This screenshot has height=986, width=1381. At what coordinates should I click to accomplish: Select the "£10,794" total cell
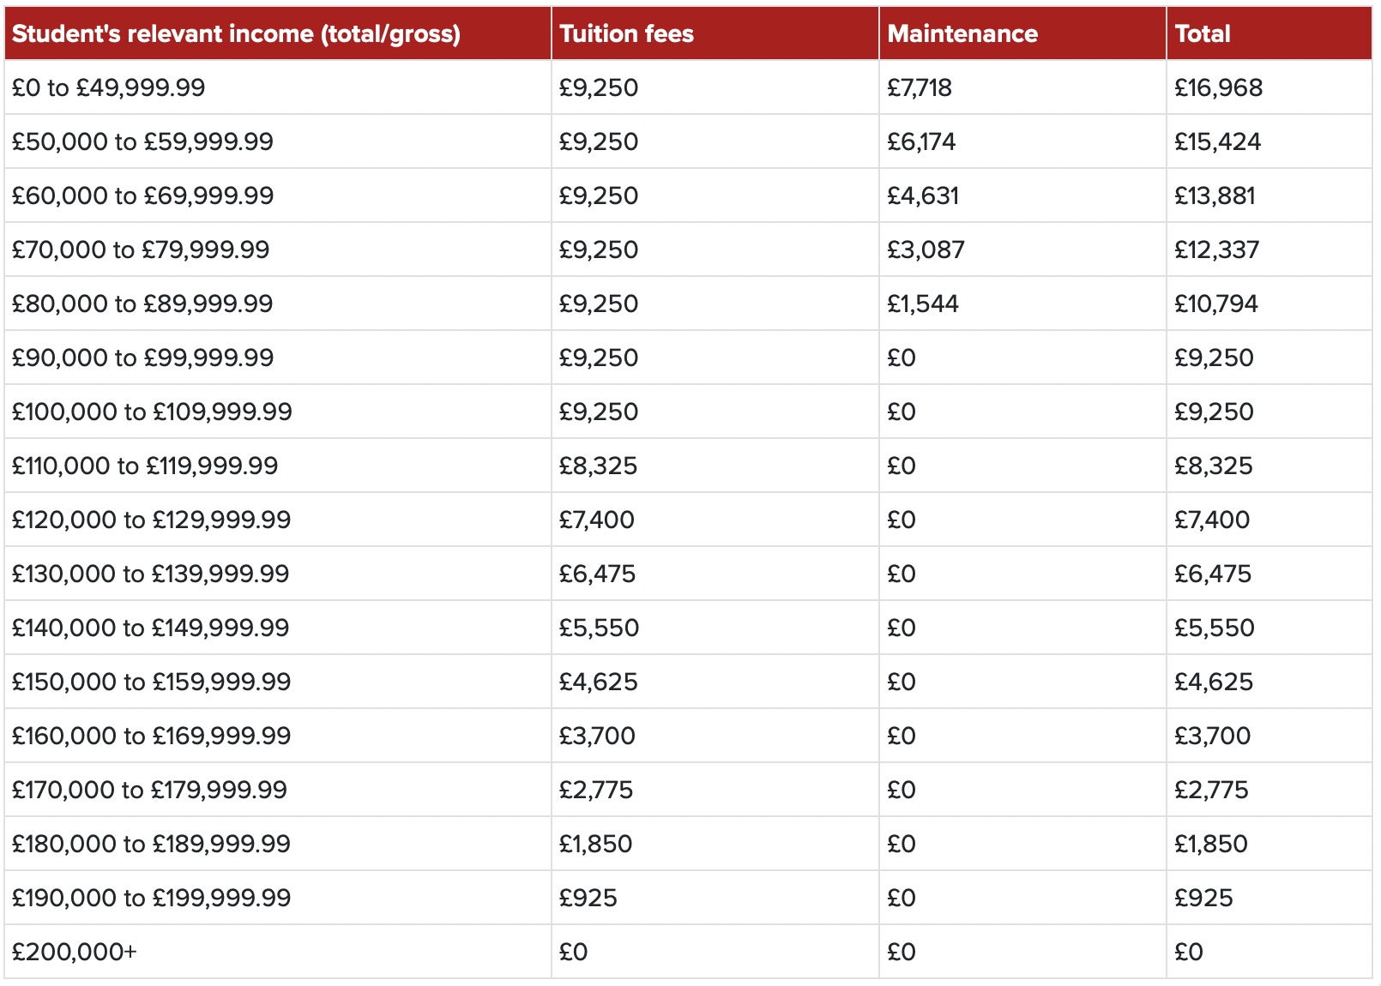click(x=1269, y=304)
